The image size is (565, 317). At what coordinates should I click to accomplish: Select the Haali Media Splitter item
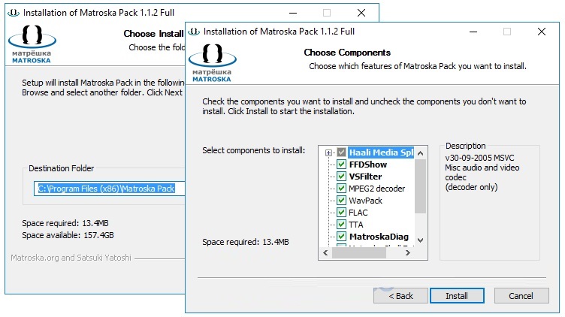381,152
